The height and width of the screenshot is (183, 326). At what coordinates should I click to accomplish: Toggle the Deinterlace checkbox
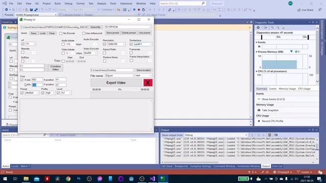coord(131,44)
